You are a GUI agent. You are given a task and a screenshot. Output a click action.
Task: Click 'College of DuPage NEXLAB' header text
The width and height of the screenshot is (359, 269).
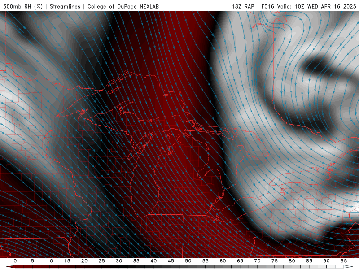click(x=123, y=6)
